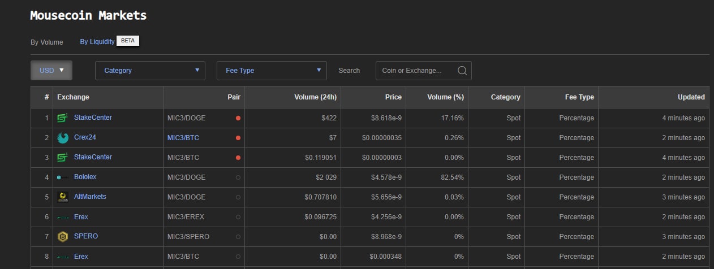Click the $8.968e-9 price cell
Image resolution: width=714 pixels, height=269 pixels.
click(373, 237)
